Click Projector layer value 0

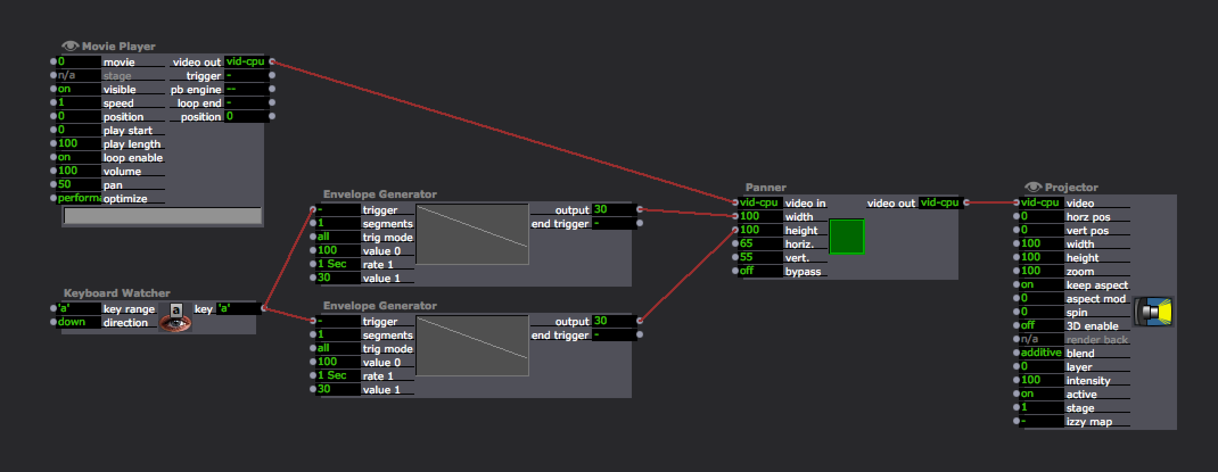pos(1042,366)
